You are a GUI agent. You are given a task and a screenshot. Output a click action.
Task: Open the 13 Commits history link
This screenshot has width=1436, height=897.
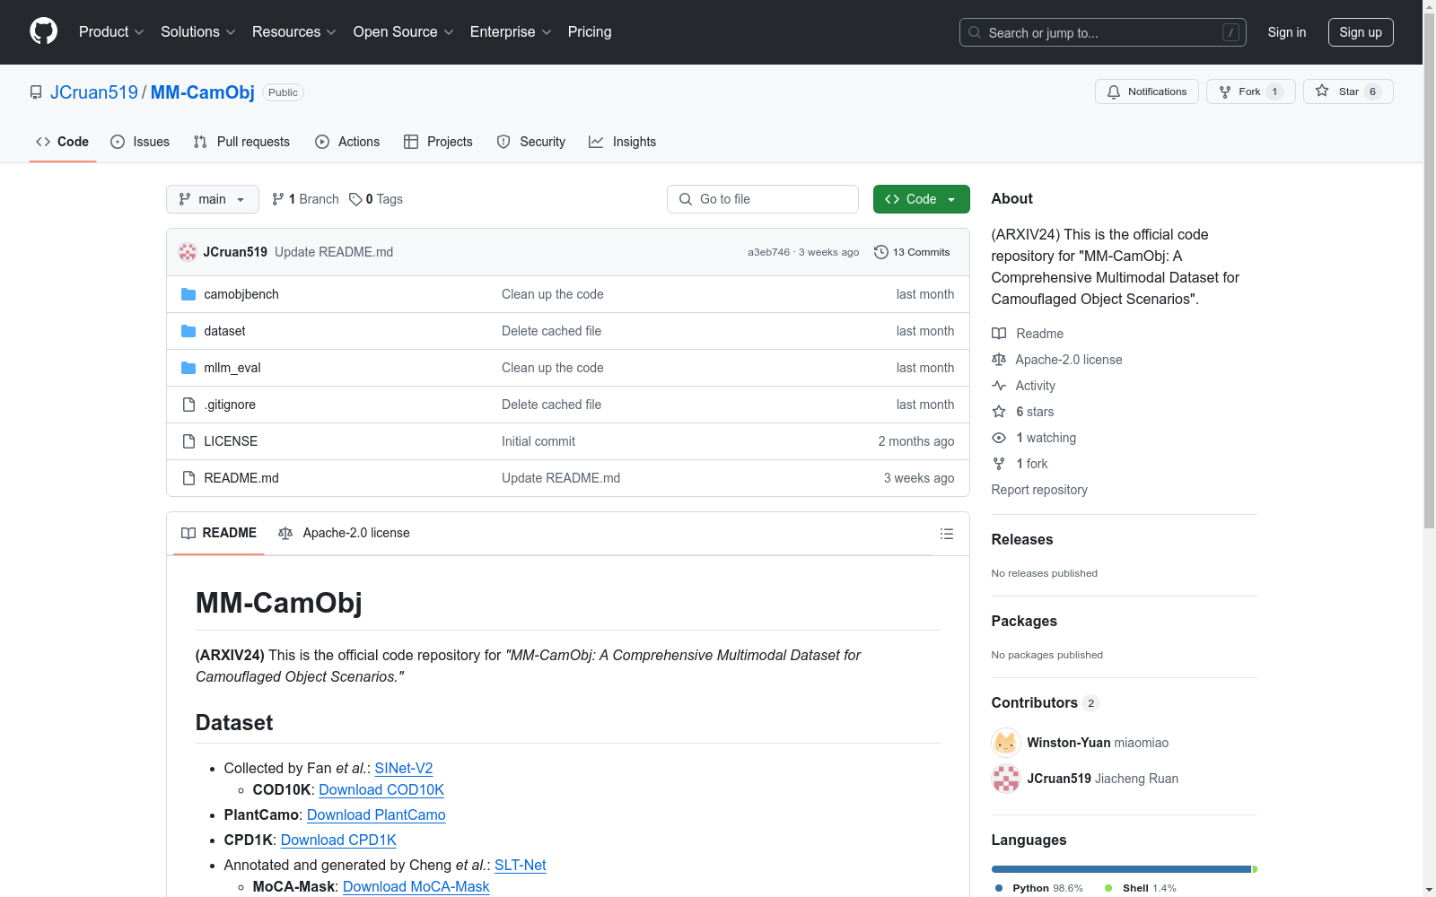(912, 252)
